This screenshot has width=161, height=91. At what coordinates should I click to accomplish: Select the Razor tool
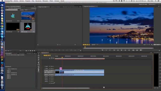[38, 63]
